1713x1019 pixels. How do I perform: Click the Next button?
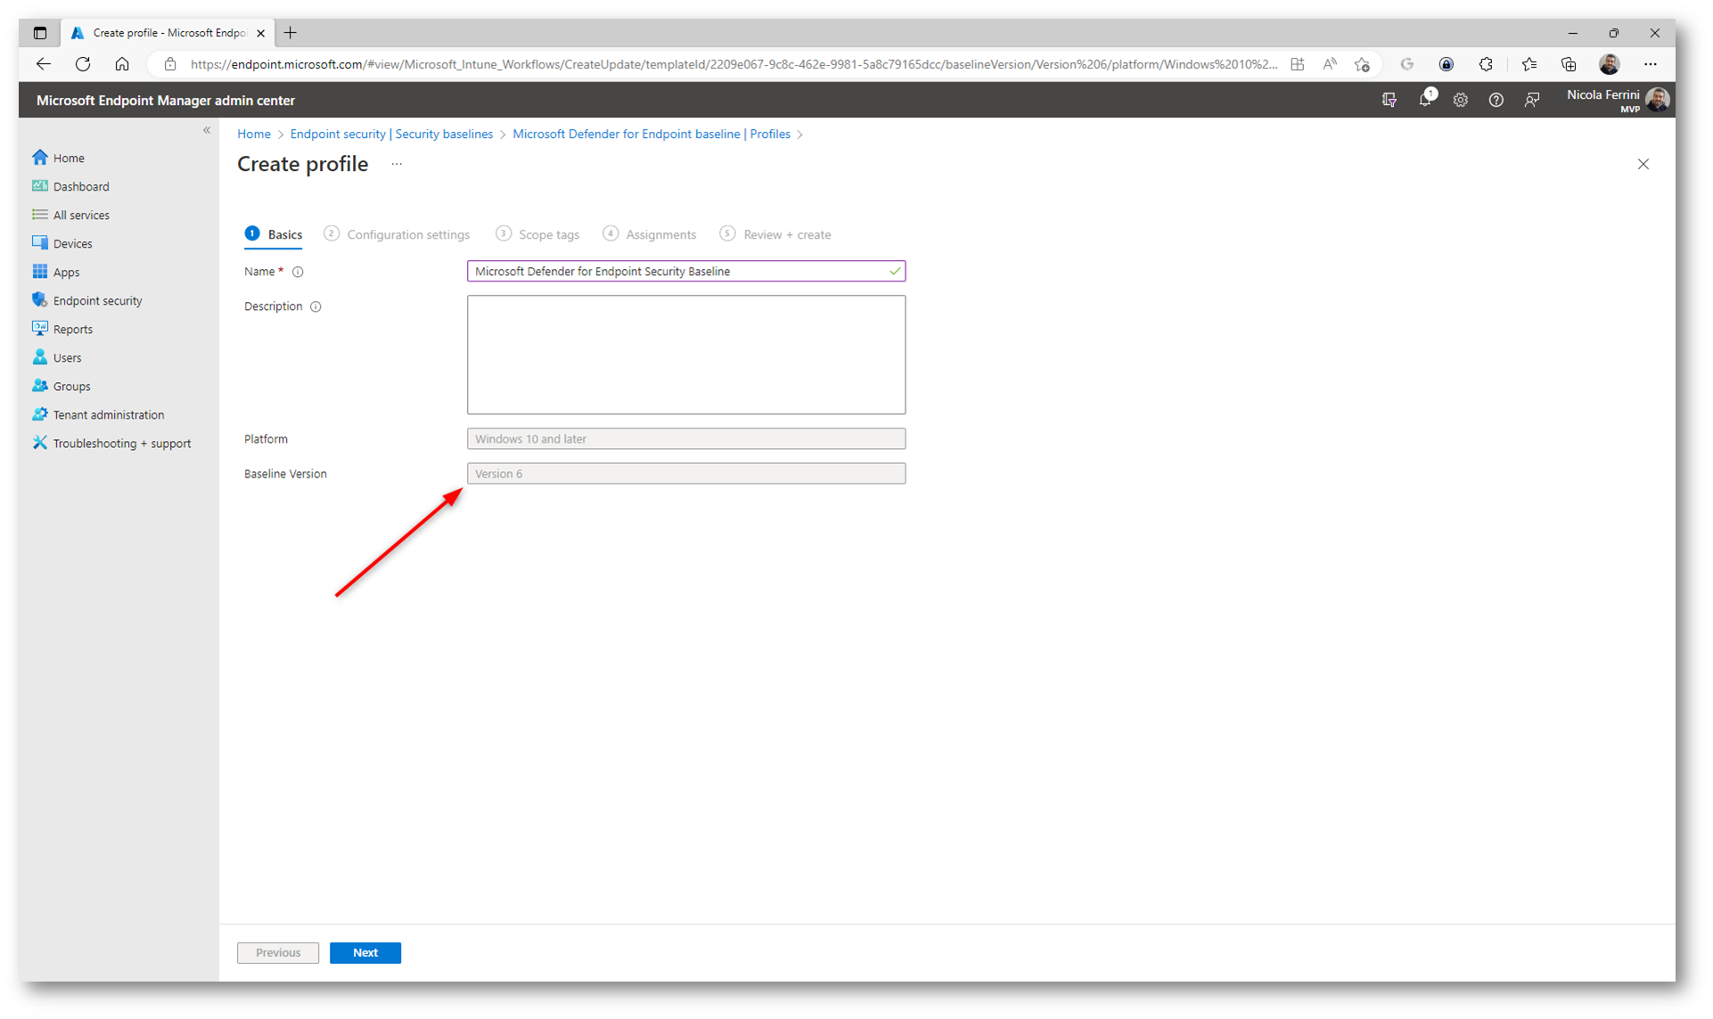(365, 952)
